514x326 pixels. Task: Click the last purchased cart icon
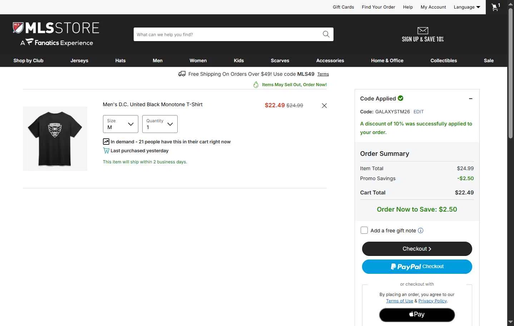point(106,150)
